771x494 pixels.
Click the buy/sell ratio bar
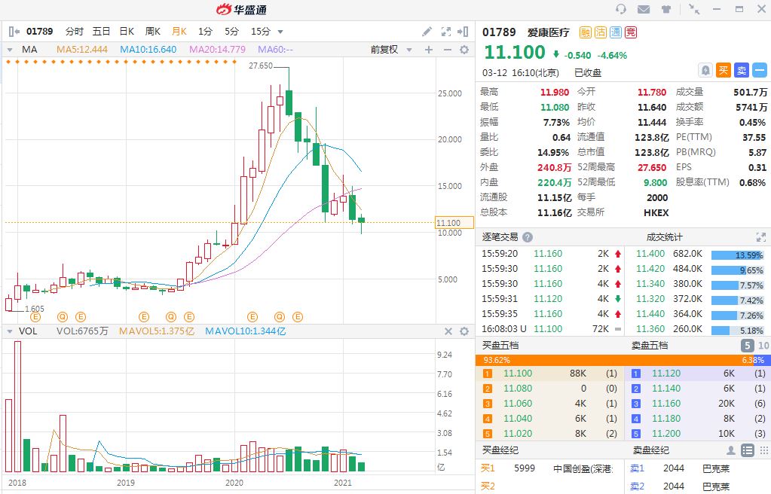623,360
